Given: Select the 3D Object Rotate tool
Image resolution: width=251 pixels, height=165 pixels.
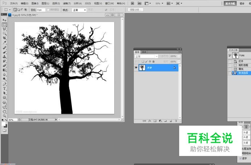Looking at the screenshot, I should coord(4,103).
